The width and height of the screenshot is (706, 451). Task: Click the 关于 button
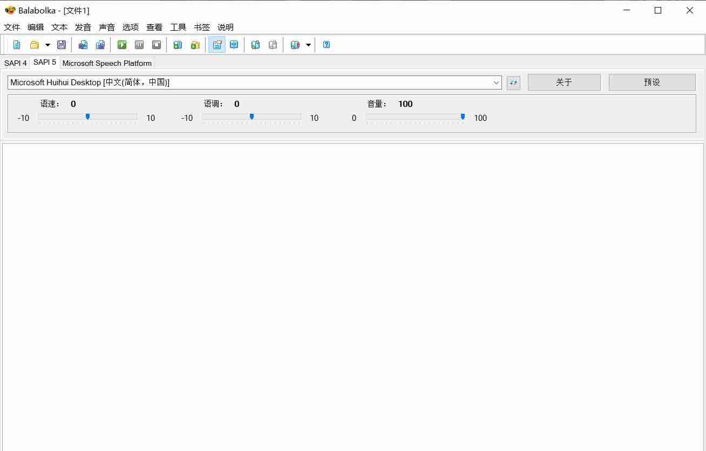tap(564, 82)
